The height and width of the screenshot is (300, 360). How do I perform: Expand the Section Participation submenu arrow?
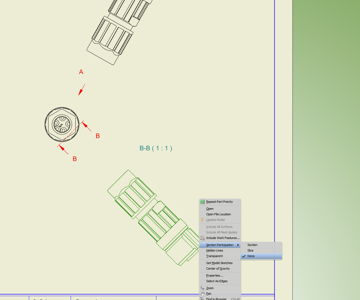pyautogui.click(x=239, y=245)
